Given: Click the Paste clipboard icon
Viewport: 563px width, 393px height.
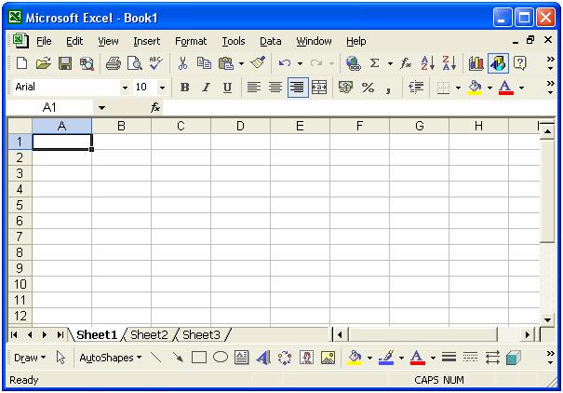Looking at the screenshot, I should (226, 63).
